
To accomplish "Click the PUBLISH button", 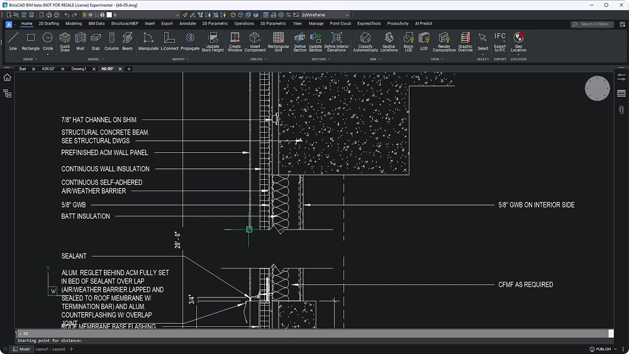I will point(600,349).
